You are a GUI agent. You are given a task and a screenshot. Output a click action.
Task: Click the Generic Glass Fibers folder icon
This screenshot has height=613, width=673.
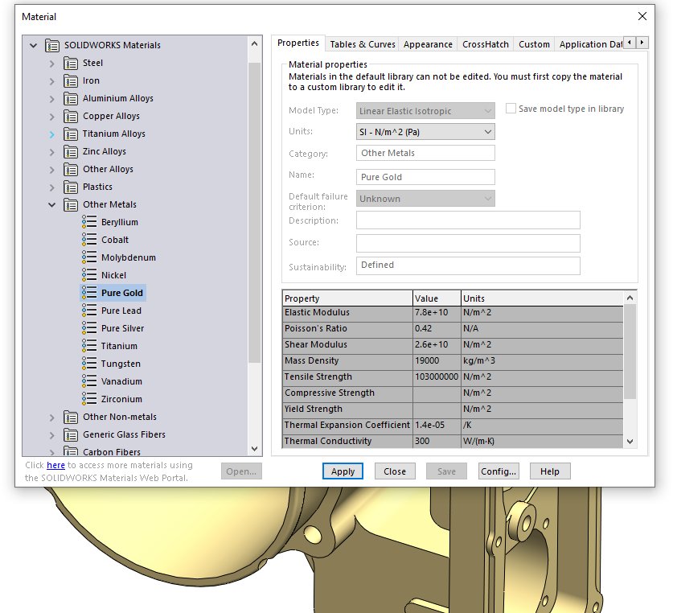coord(71,434)
